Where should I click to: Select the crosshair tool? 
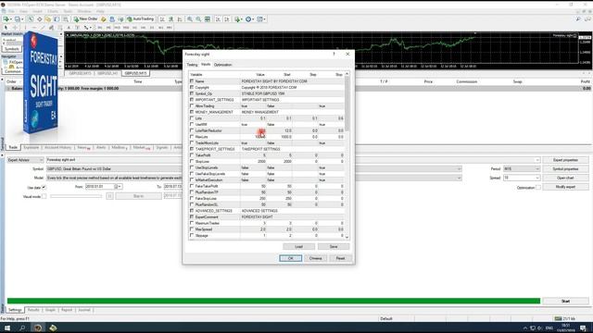pyautogui.click(x=15, y=28)
